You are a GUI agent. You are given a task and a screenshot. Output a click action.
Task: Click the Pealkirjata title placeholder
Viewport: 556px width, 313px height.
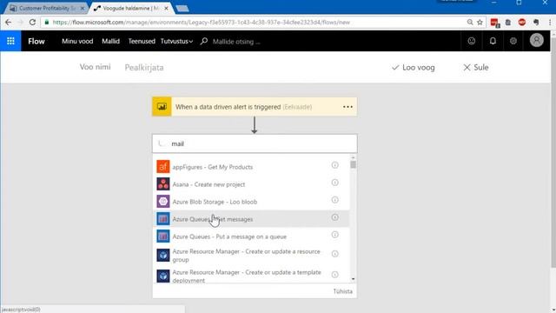(x=144, y=68)
